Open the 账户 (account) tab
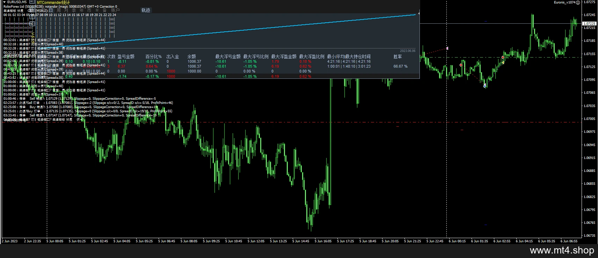 pos(115,10)
